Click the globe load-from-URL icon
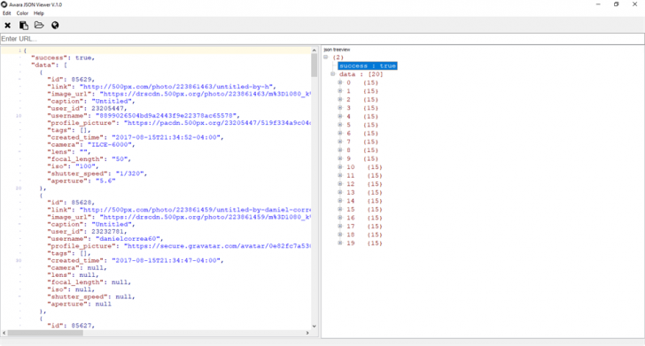 (55, 26)
